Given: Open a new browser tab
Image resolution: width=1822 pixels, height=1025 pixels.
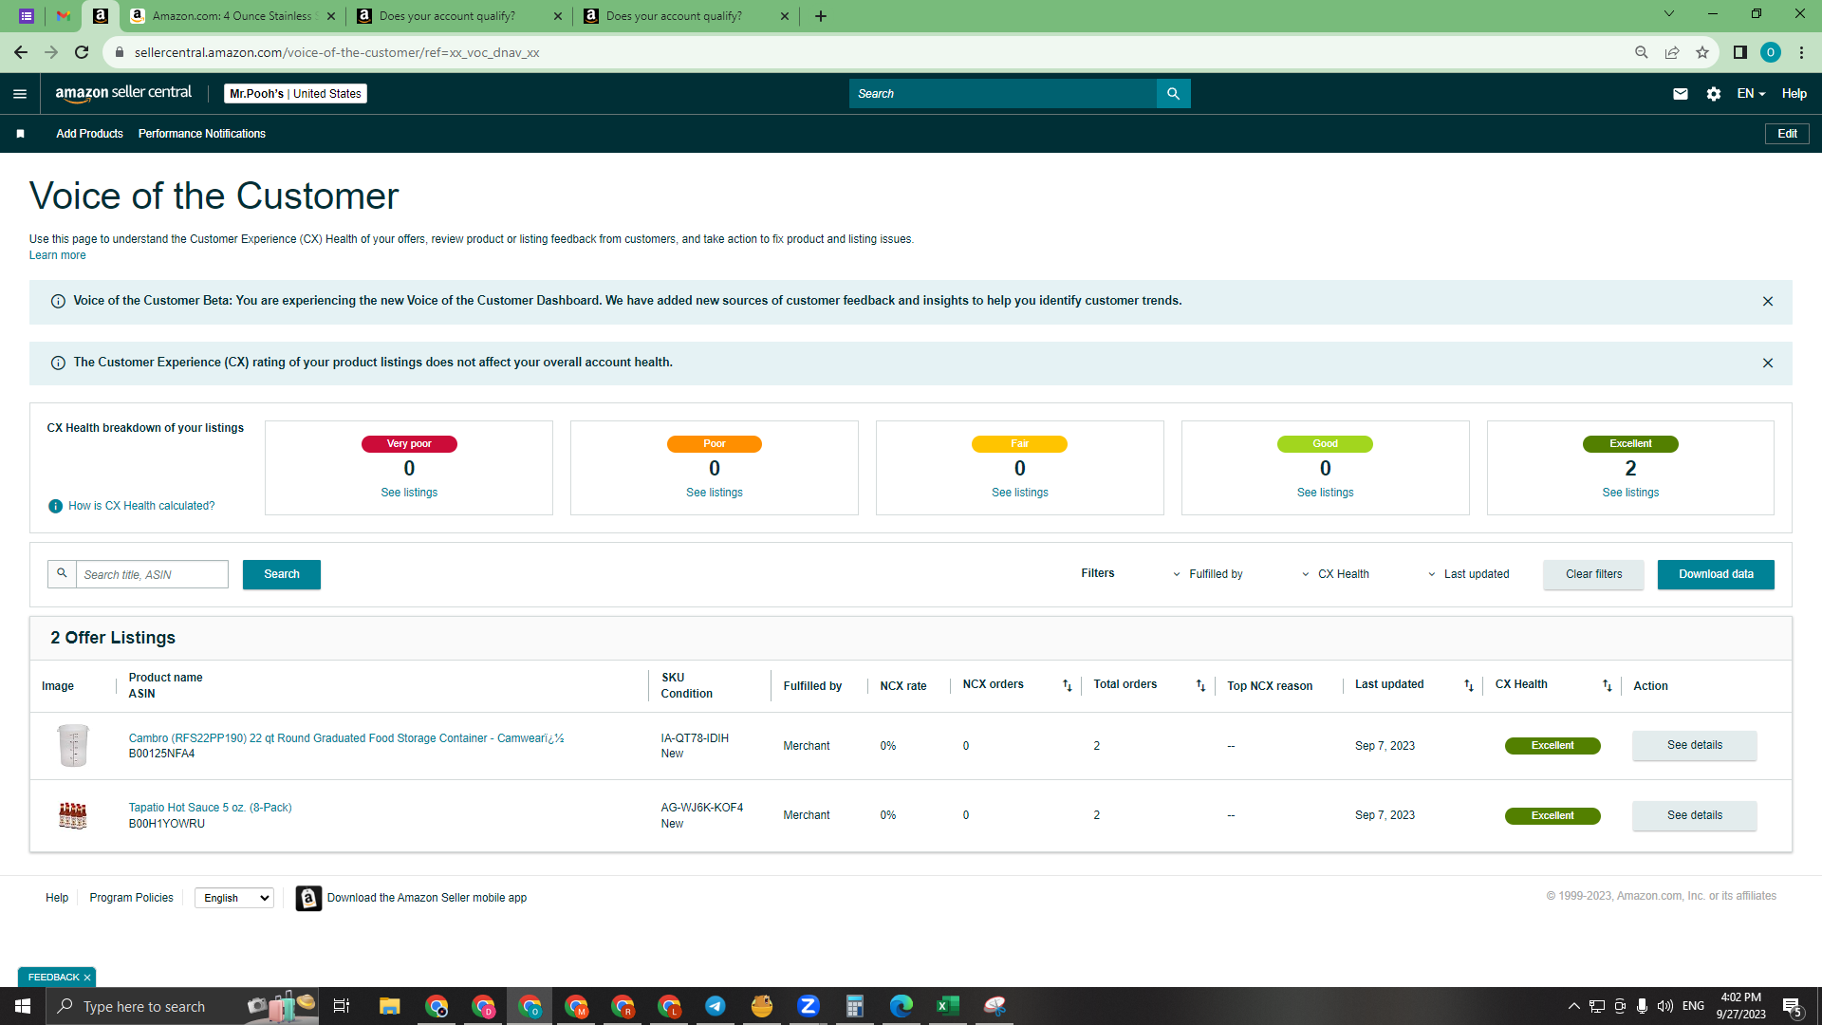Looking at the screenshot, I should [821, 16].
